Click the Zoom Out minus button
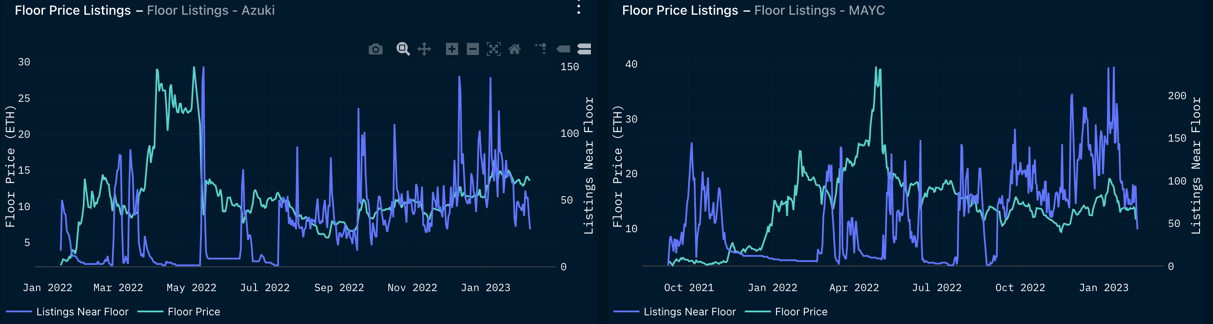1213x324 pixels. 472,49
